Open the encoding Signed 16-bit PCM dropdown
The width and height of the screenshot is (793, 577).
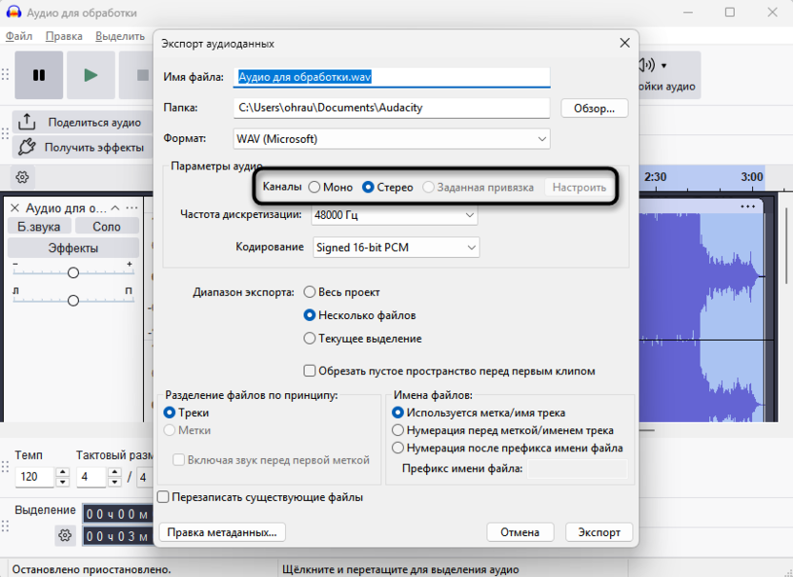[396, 248]
